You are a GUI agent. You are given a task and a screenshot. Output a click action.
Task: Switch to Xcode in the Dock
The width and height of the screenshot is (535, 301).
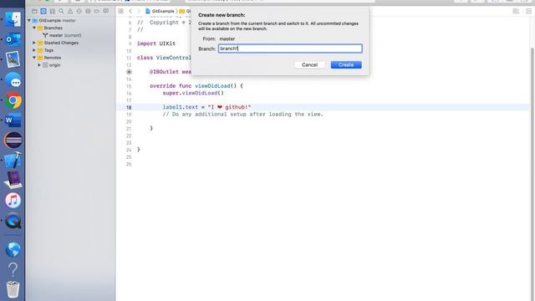pos(13,161)
